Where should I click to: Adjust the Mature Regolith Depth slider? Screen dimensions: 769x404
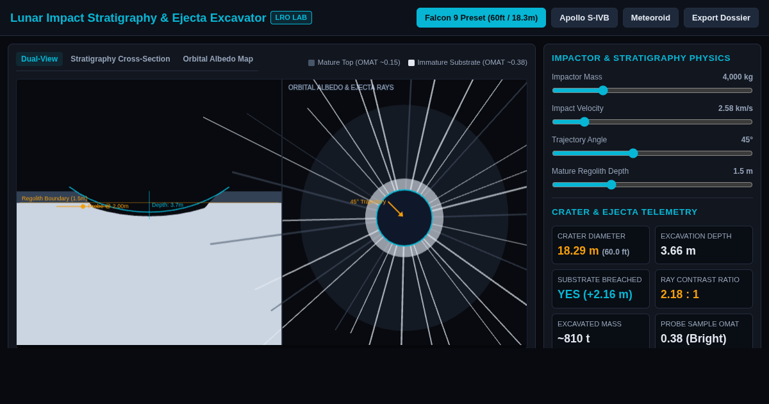[x=652, y=185]
